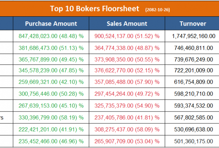Click the date 2082-10-26 in title

point(158,9)
